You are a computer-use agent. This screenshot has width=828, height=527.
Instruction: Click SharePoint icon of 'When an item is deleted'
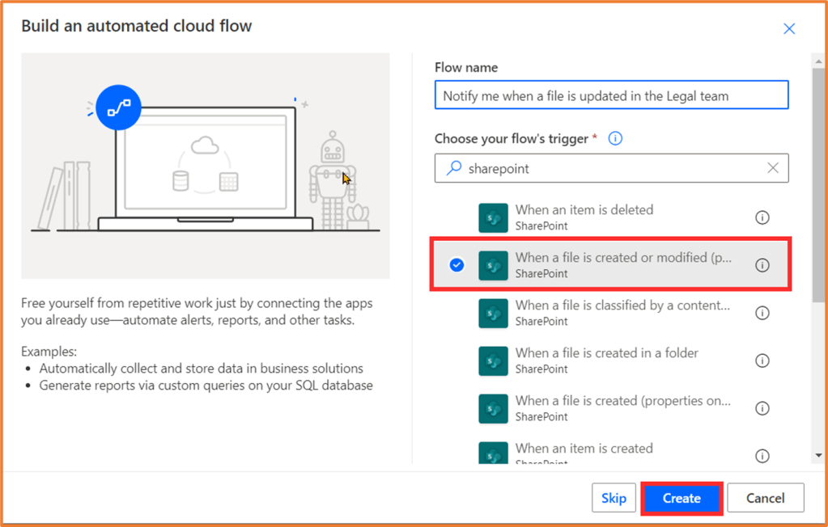493,217
